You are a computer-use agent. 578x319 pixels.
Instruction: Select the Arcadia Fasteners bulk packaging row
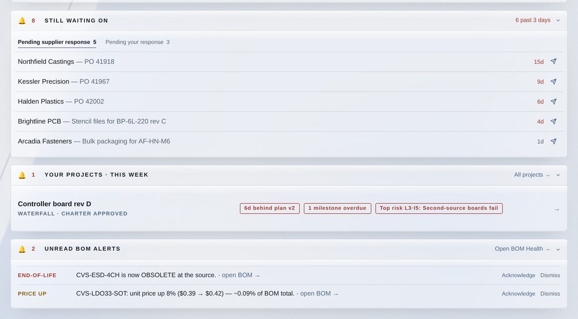289,141
